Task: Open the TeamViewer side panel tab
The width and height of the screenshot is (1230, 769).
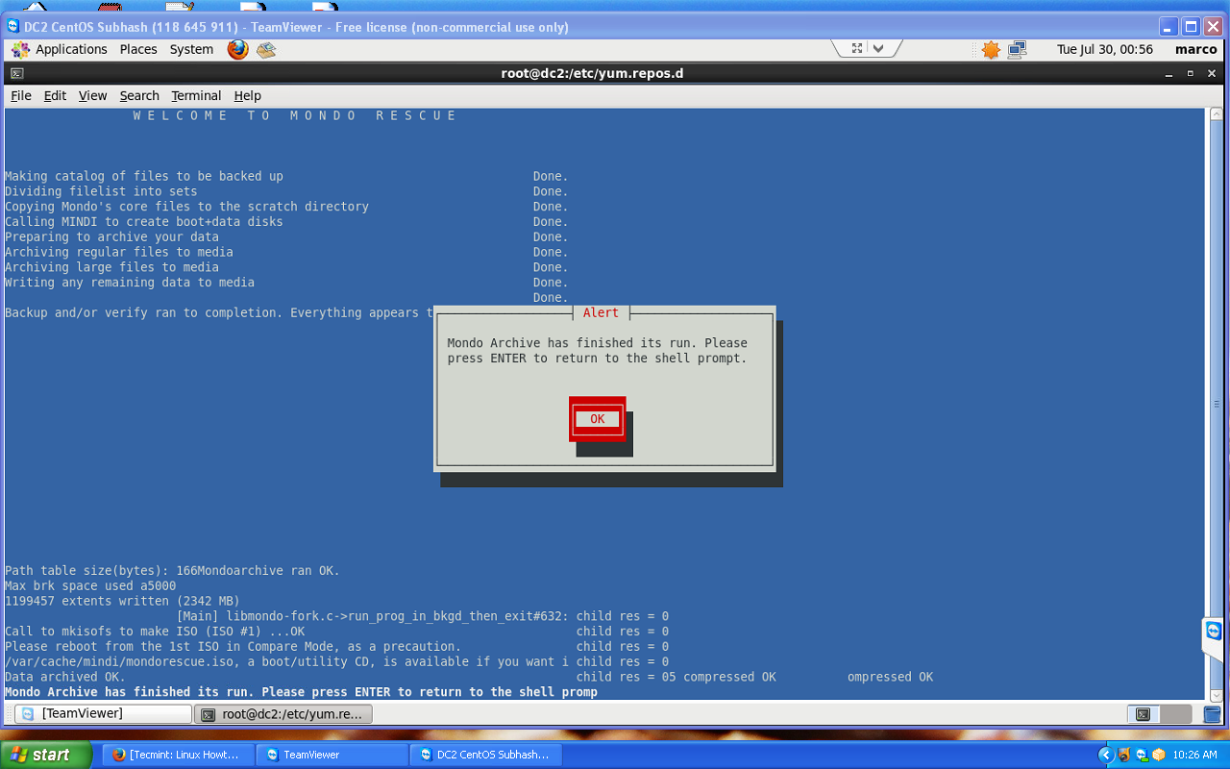Action: tap(1214, 632)
